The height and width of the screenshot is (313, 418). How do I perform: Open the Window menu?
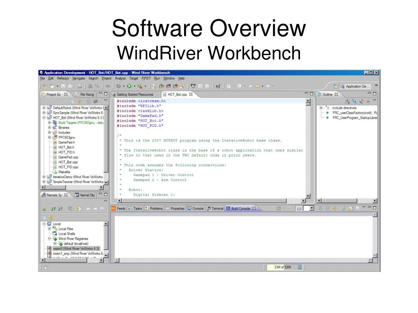[169, 78]
